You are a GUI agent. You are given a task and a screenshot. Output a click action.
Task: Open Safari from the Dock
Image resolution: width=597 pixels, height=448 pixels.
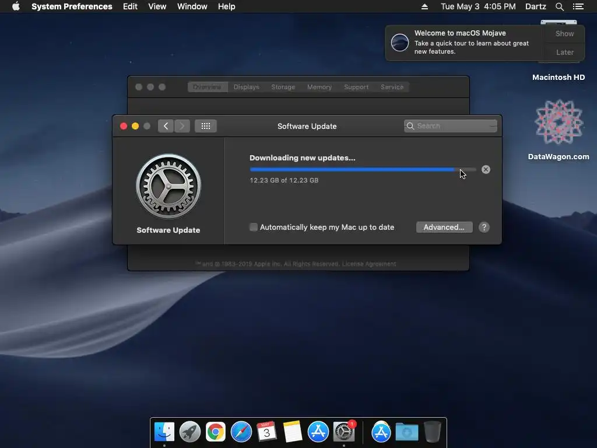pyautogui.click(x=241, y=432)
